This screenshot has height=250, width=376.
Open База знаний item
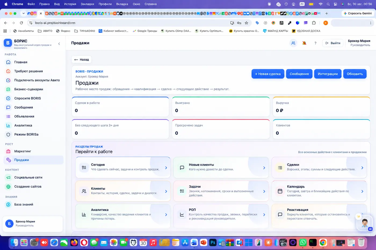[34, 204]
